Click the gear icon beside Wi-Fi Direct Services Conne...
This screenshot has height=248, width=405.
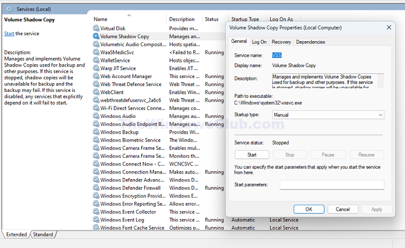pyautogui.click(x=96, y=108)
